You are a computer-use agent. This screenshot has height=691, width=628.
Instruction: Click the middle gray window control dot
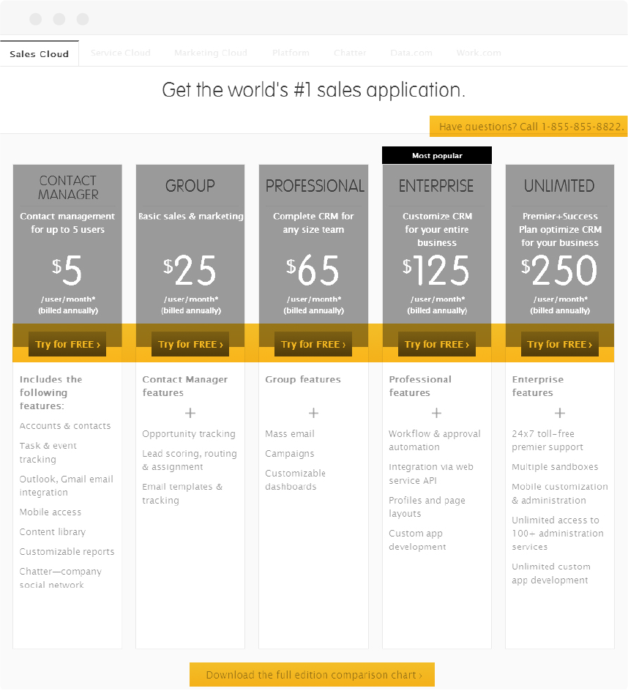coord(59,18)
